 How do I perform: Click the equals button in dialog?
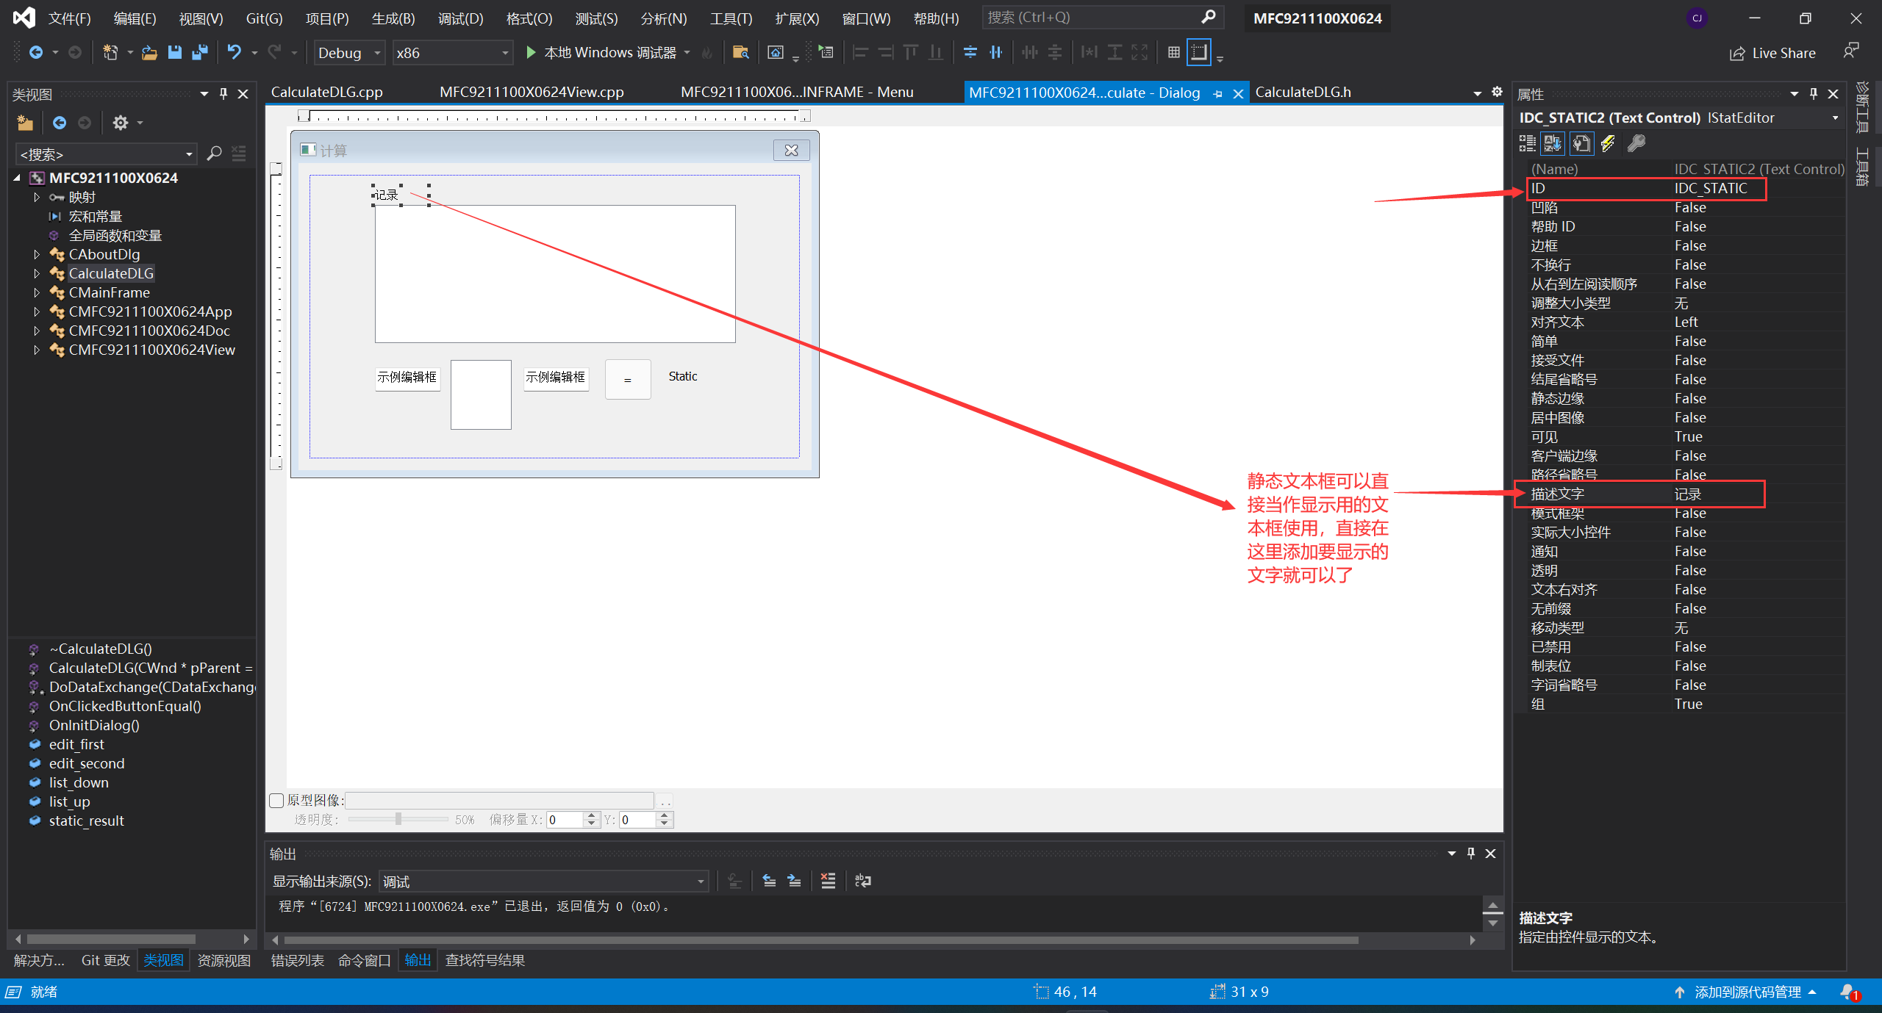coord(627,379)
